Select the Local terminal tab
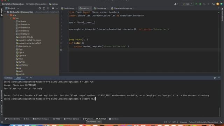 click(18, 78)
